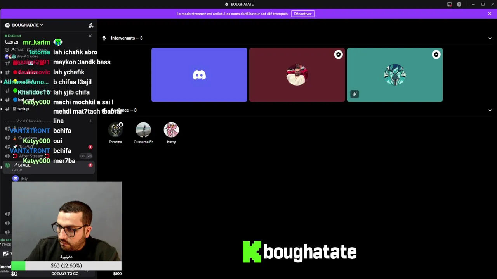Click the Tala9aT speaker icon
The image size is (497, 279).
(x=7, y=147)
